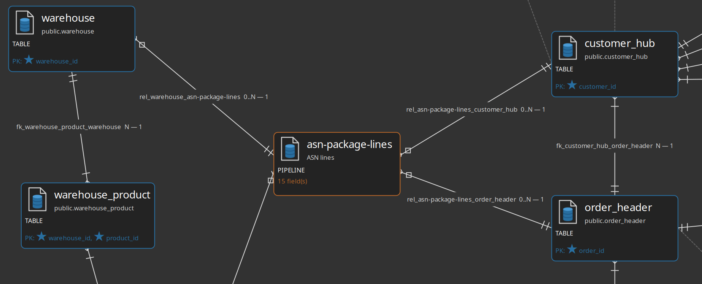Click the warehouse table database icon
Viewport: 702px width, 284px height.
click(x=25, y=22)
